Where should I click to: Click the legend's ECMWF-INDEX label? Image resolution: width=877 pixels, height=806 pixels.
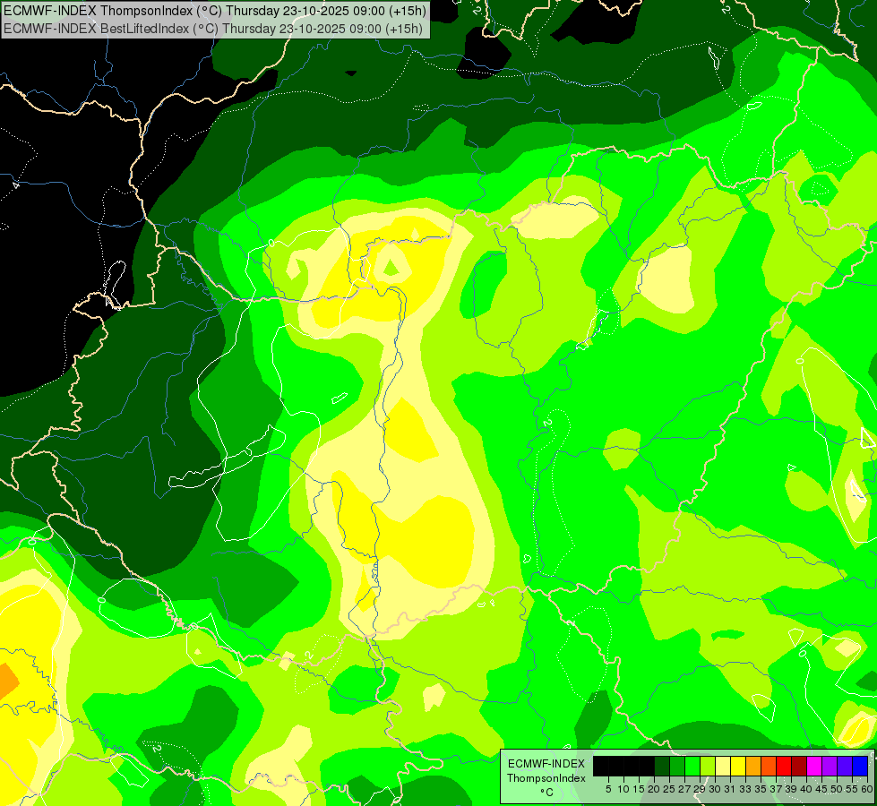coord(546,764)
